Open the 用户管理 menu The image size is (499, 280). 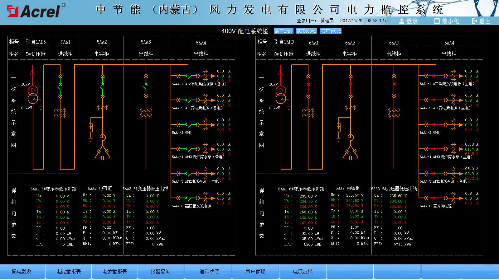point(255,272)
